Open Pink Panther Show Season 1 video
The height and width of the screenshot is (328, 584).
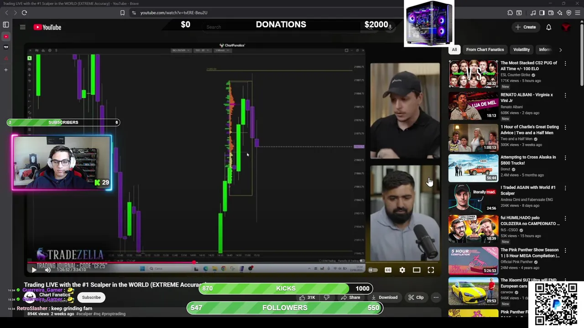click(x=530, y=253)
